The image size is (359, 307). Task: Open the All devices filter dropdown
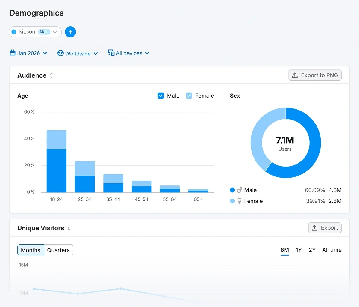[129, 53]
